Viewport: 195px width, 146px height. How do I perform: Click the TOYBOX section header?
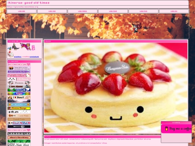coord(25,41)
